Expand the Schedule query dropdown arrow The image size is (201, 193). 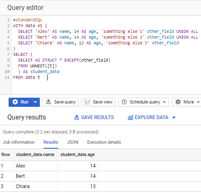[x=164, y=102]
